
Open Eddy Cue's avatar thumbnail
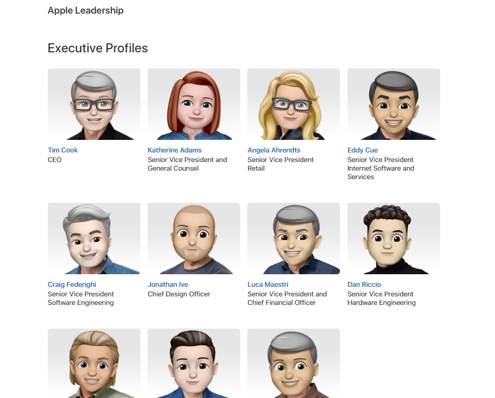pos(394,104)
